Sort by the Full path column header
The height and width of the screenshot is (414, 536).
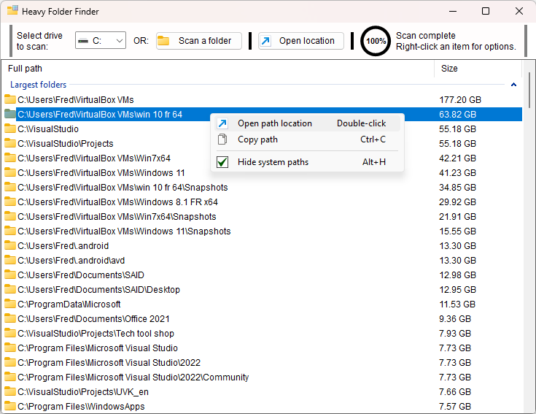218,69
